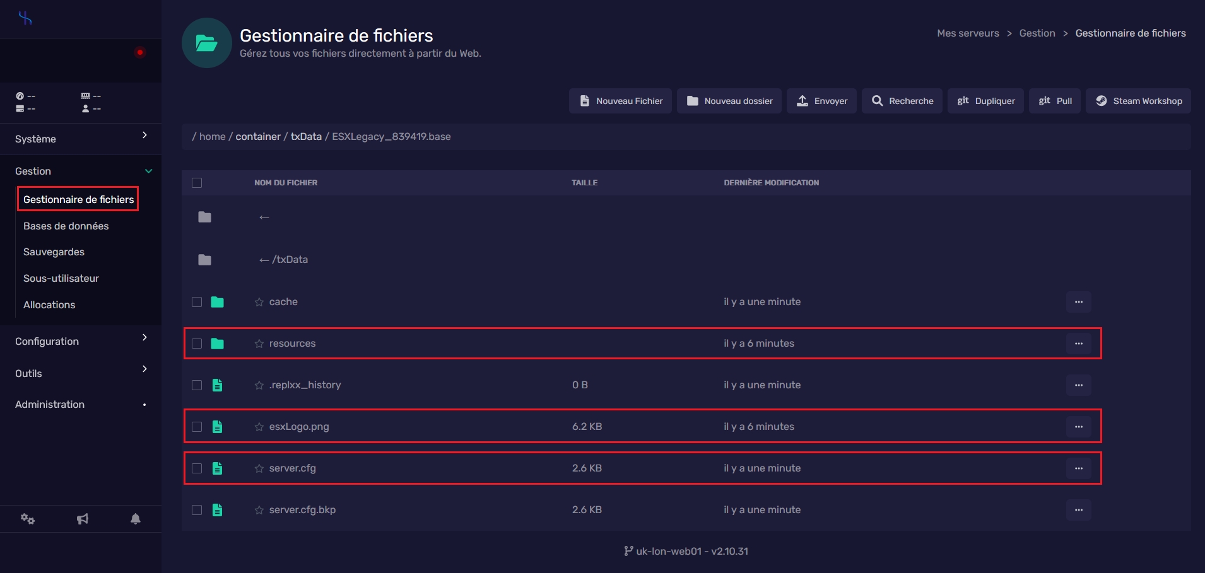
Task: Open Bases de données menu item
Action: pos(66,226)
